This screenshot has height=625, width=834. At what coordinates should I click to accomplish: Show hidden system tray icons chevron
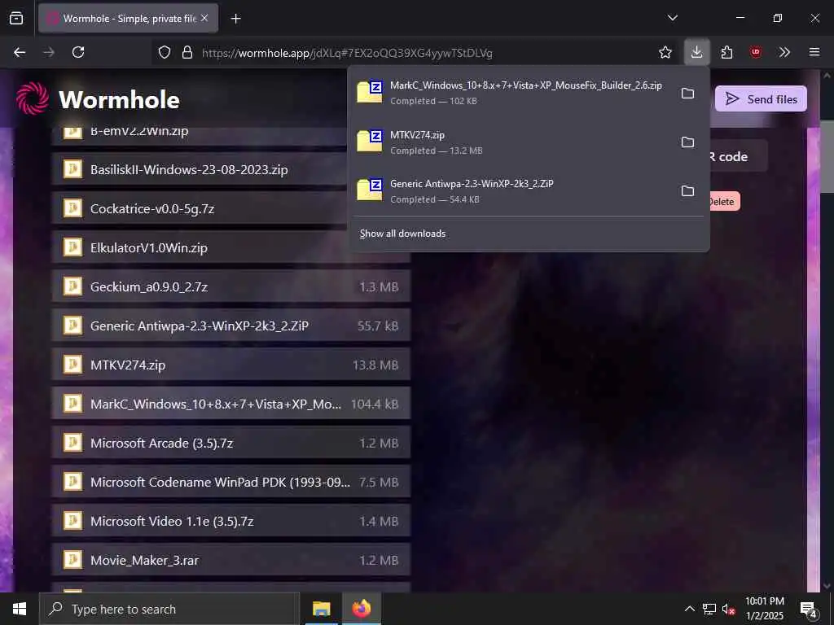[689, 609]
